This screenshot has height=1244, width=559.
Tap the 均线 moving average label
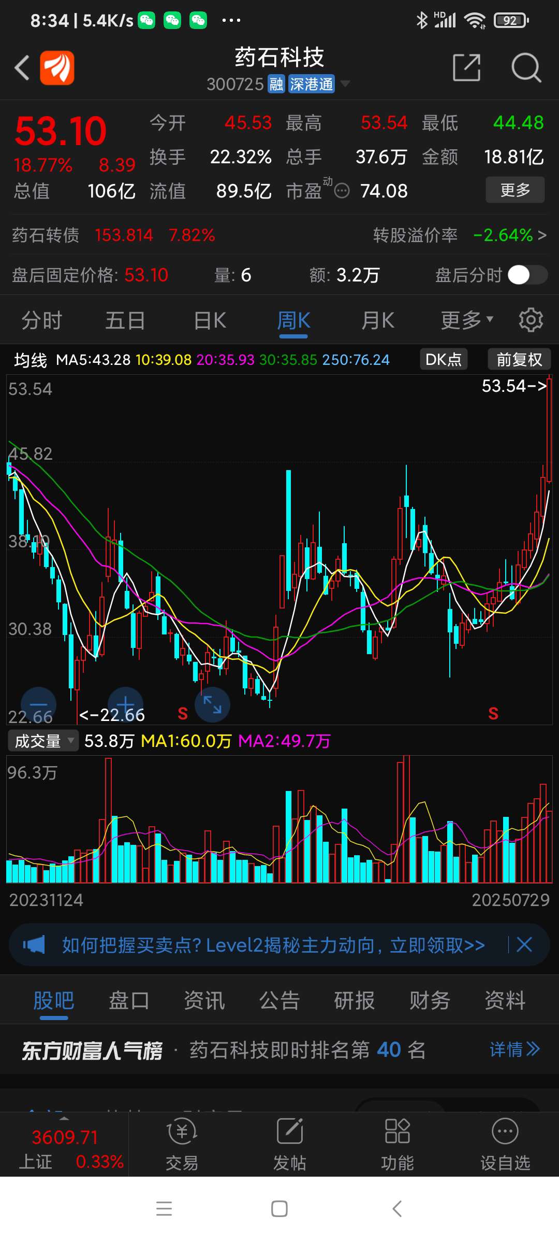click(31, 360)
